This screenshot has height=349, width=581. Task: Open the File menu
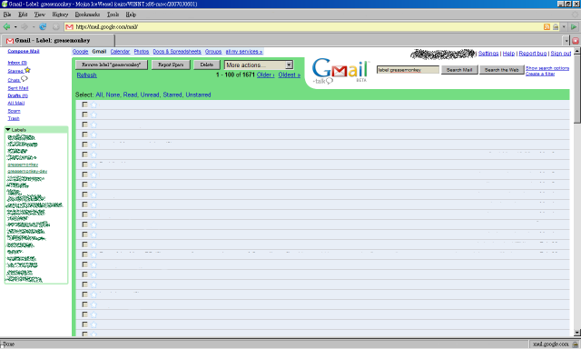click(7, 15)
